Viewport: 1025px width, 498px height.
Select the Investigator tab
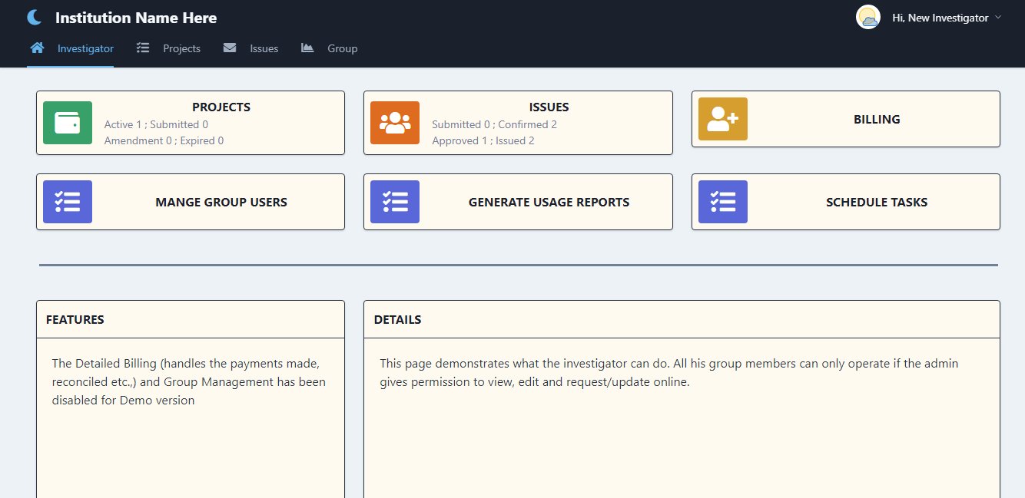coord(85,48)
